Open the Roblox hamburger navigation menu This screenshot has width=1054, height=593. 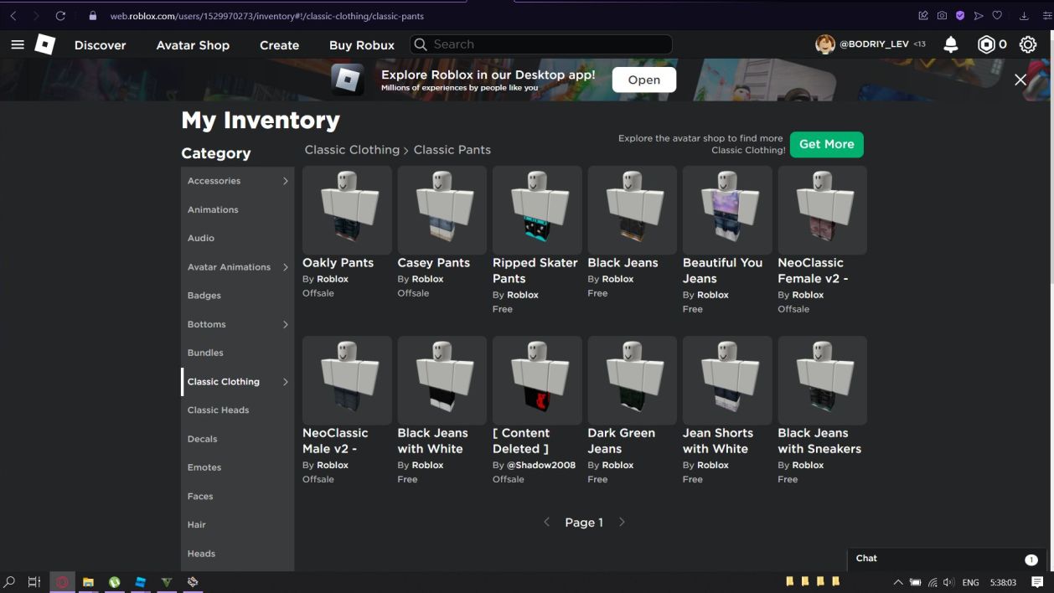[18, 44]
